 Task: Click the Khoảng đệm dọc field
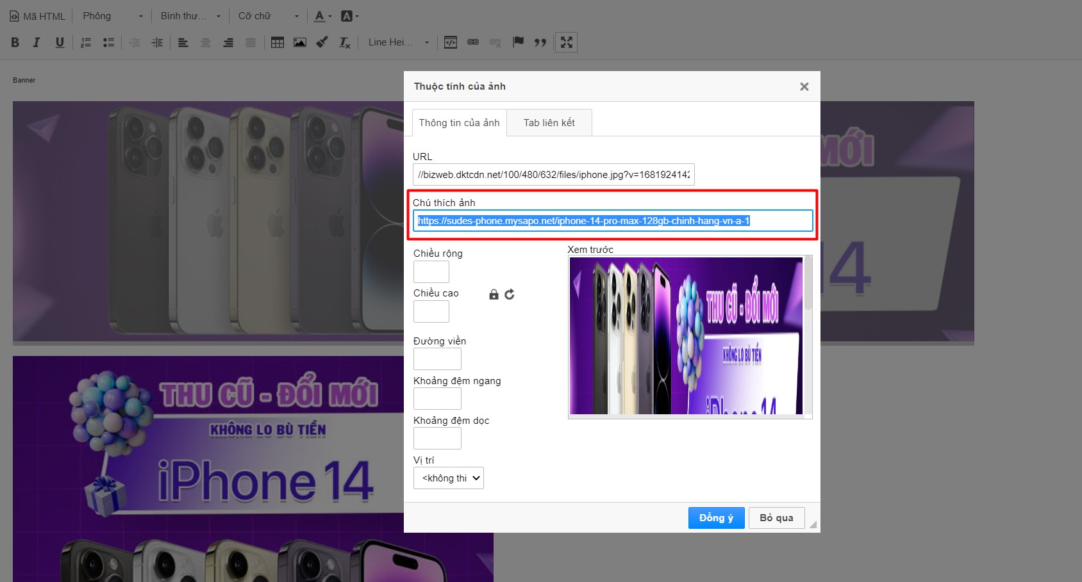[x=437, y=439]
